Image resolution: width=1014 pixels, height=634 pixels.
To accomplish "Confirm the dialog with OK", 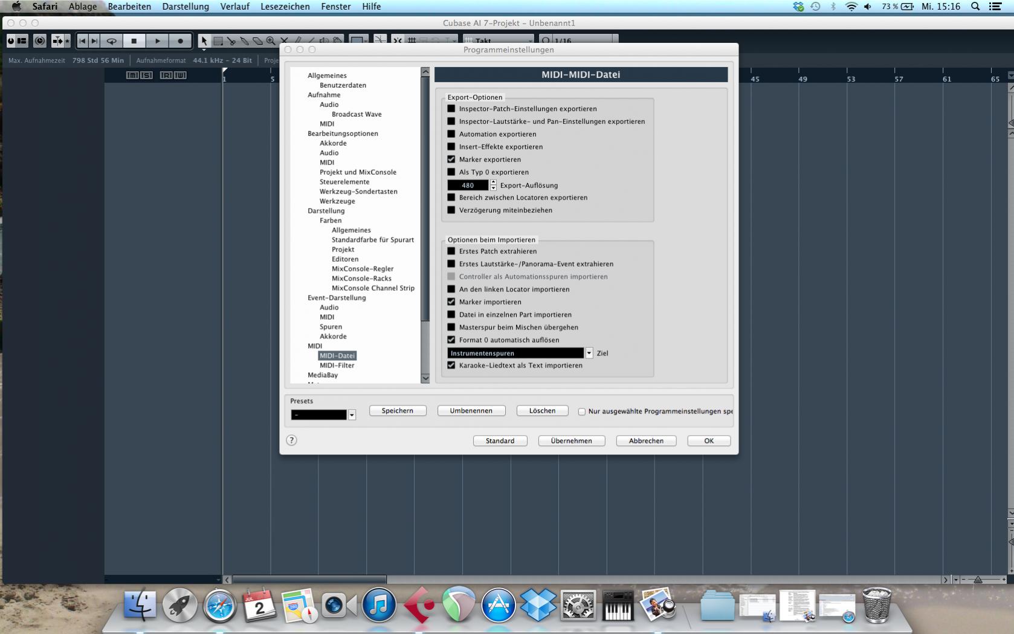I will point(709,441).
